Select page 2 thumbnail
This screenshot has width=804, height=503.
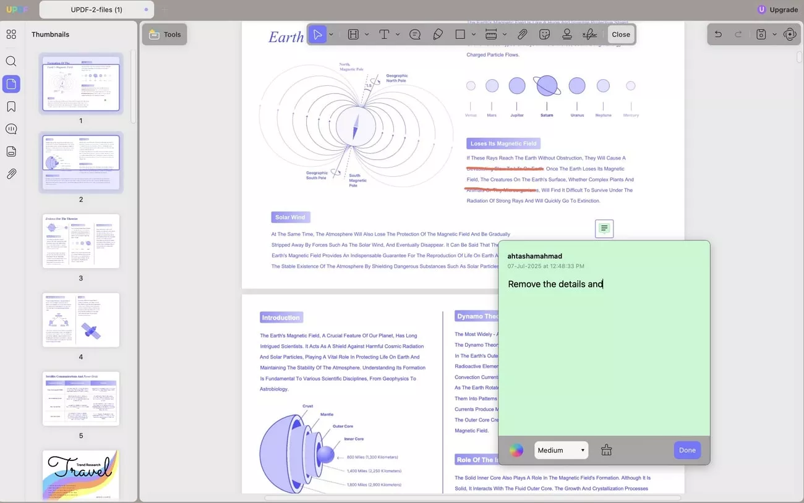pos(81,163)
